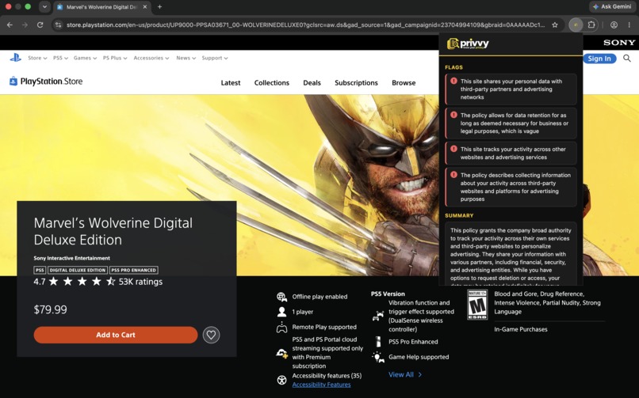This screenshot has height=398, width=639.
Task: Click the Privvy policy summary text box
Action: tap(511, 254)
